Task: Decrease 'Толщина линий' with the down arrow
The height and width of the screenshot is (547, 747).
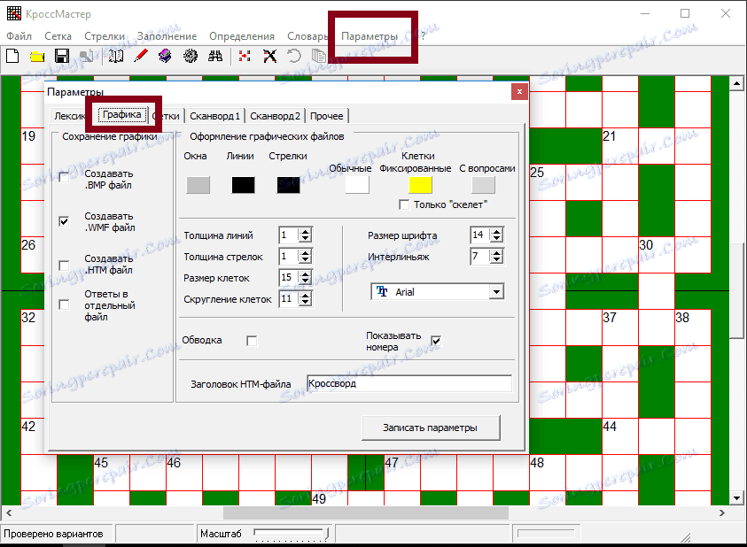Action: click(306, 238)
